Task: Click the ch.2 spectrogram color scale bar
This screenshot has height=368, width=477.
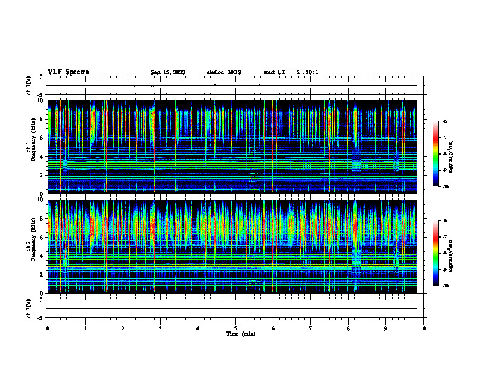Action: [x=435, y=253]
